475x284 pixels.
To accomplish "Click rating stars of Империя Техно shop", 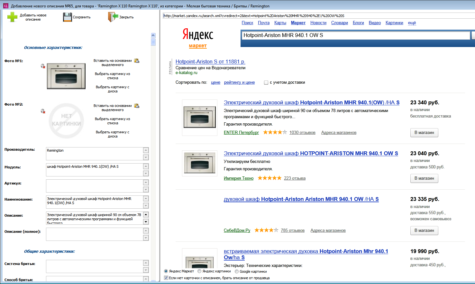I will 269,178.
